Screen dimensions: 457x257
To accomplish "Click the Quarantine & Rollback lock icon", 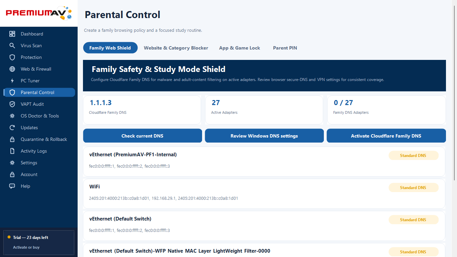I will point(12,139).
